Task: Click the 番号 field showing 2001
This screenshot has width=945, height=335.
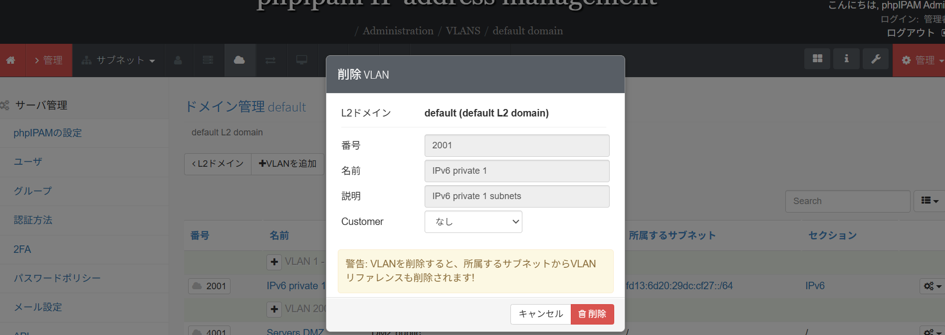Action: [x=517, y=145]
